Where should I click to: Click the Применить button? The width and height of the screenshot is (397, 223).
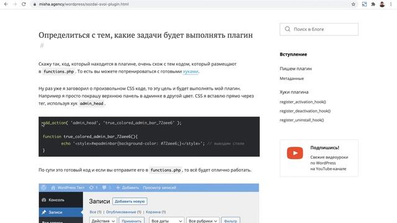pyautogui.click(x=132, y=221)
